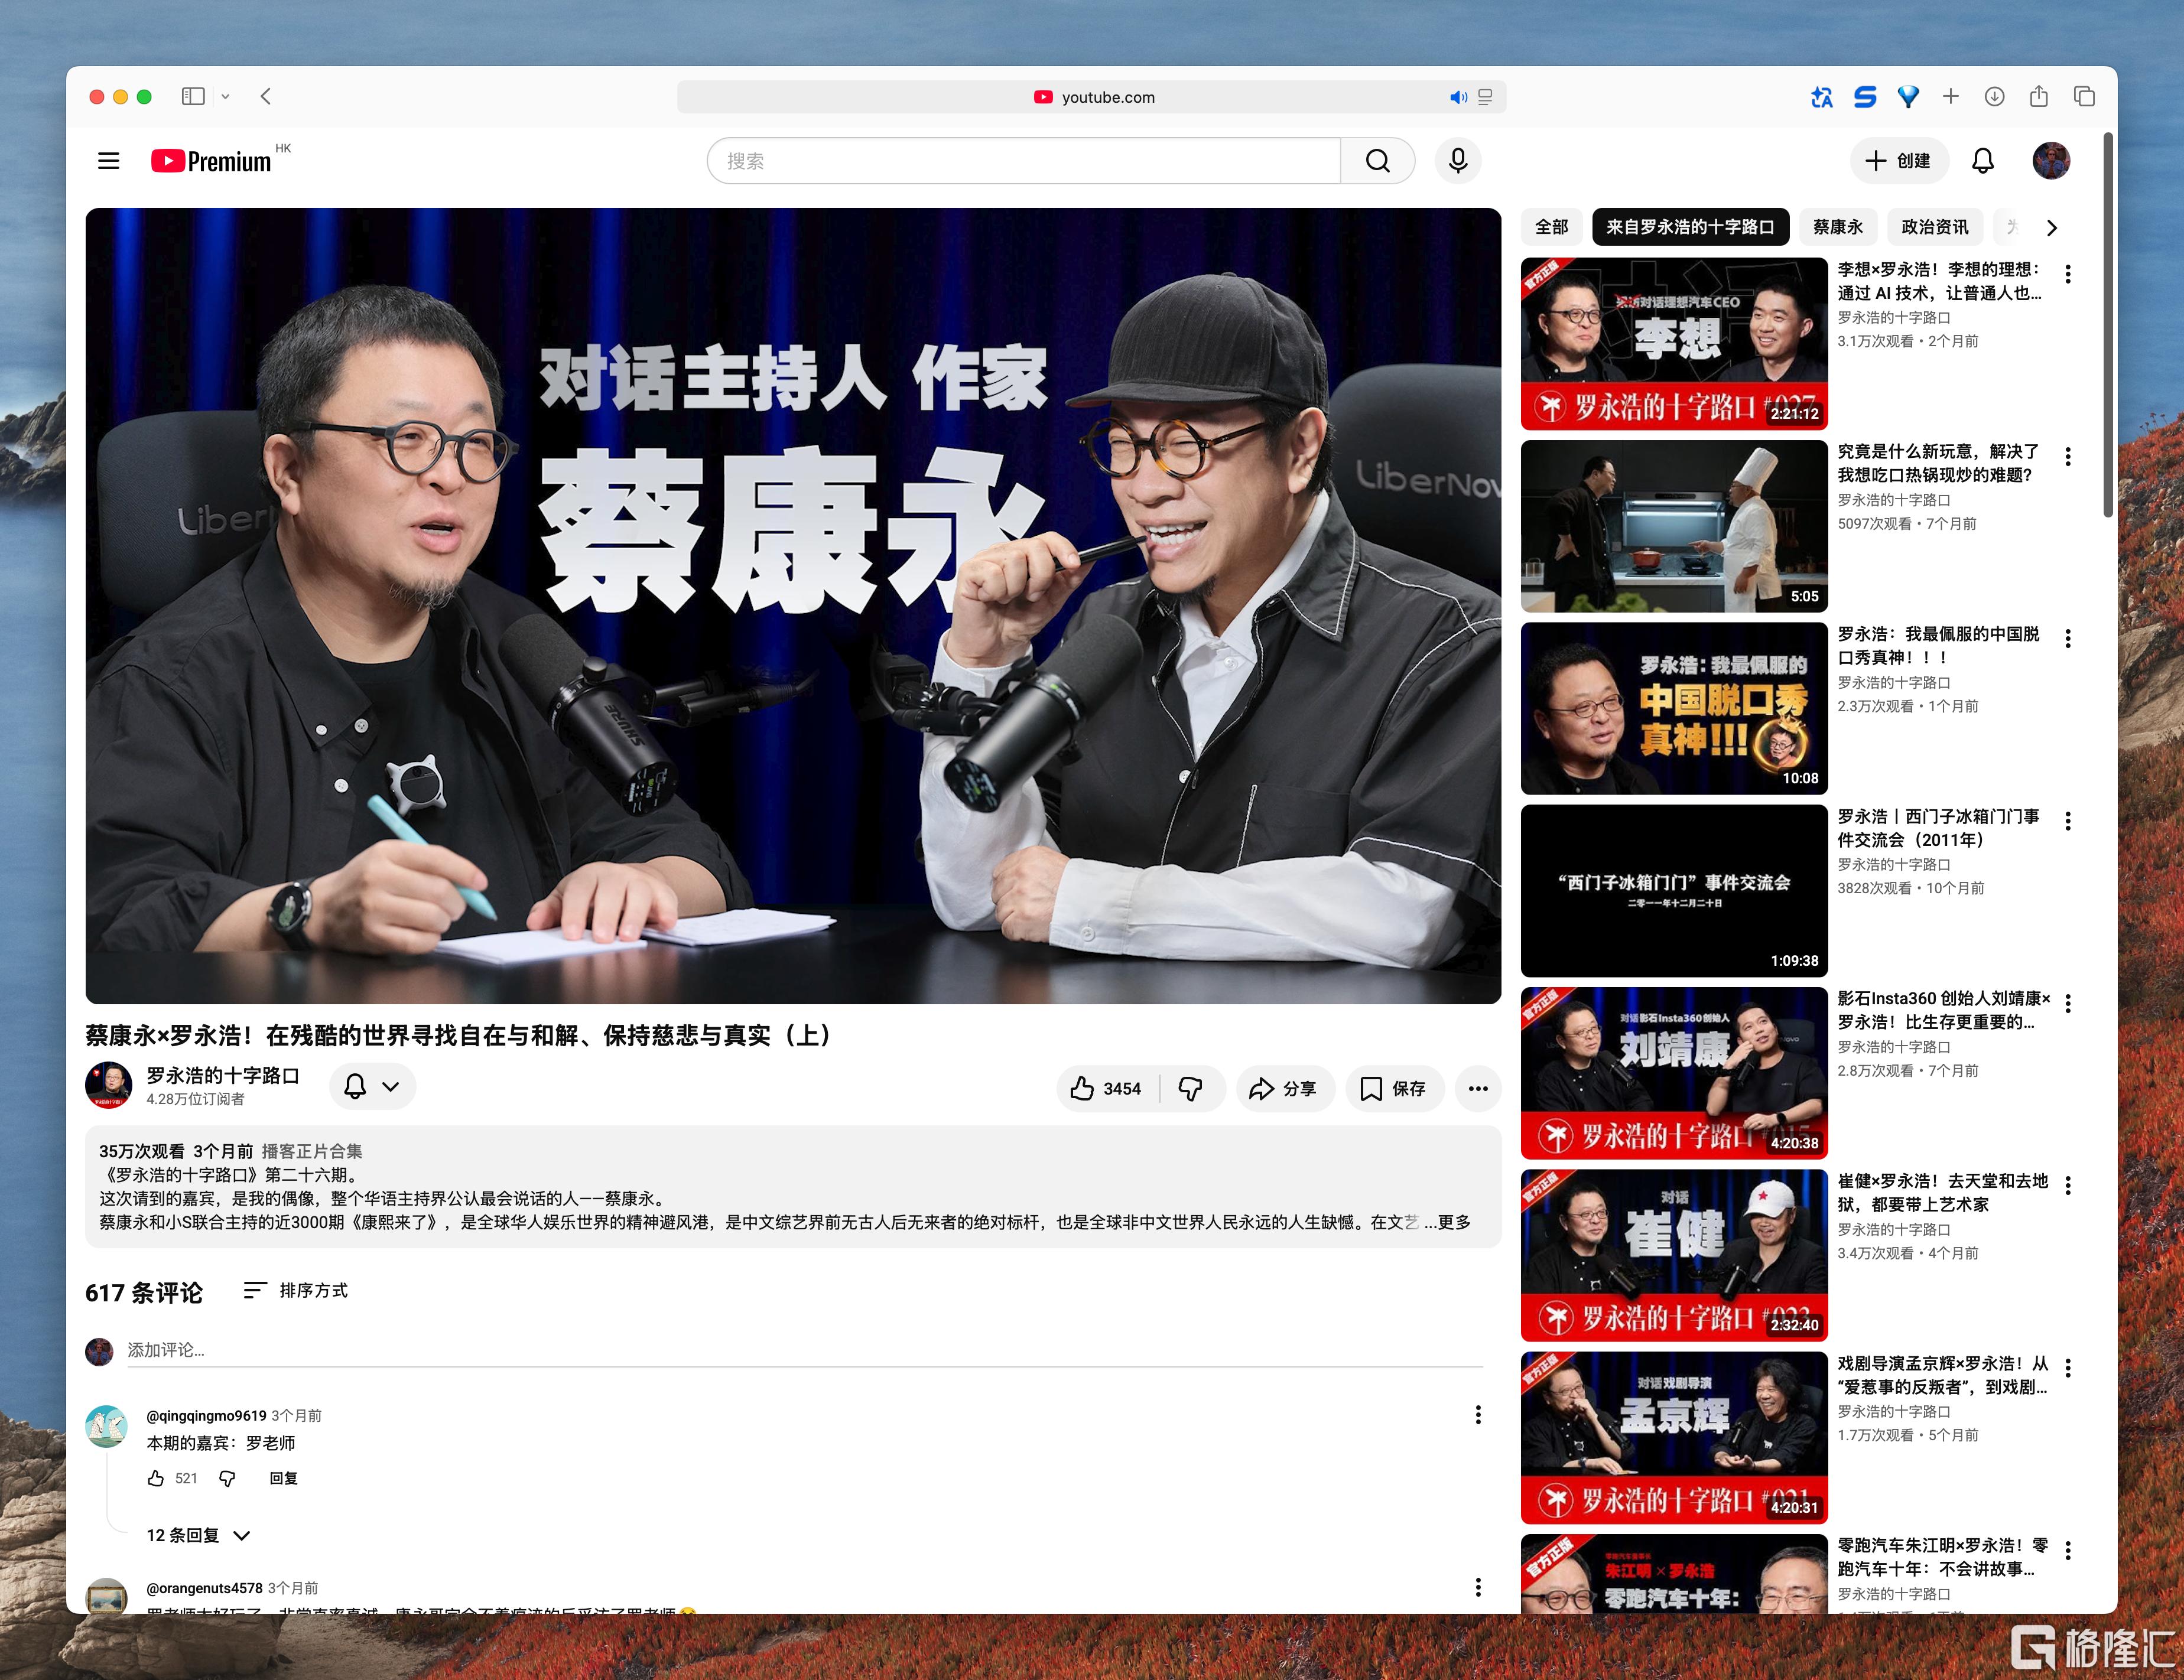Toggle Safari sidebar icon
The width and height of the screenshot is (2184, 1680).
(193, 97)
